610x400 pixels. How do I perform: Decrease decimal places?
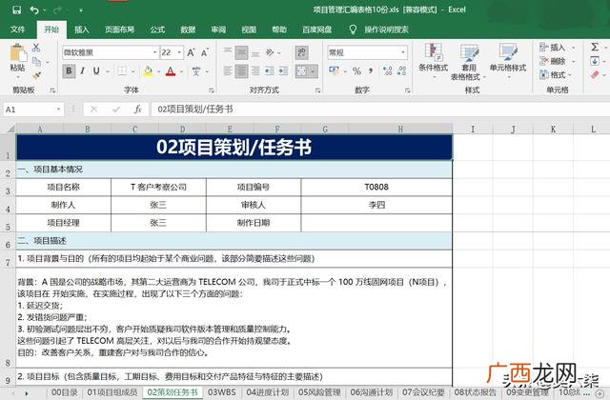[x=401, y=71]
